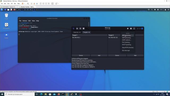Image resolution: width=170 pixels, height=96 pixels.
Task: Open Microsoft Edge from Windows taskbar
Action: tap(41, 94)
